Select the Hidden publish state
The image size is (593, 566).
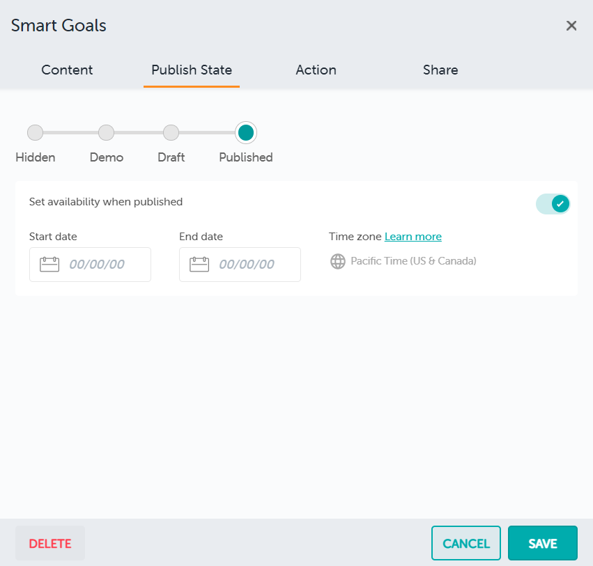coord(35,132)
